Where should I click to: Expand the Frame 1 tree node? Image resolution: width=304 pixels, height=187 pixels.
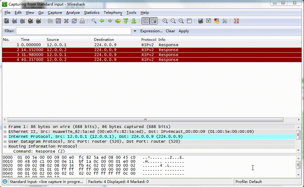pyautogui.click(x=5, y=127)
